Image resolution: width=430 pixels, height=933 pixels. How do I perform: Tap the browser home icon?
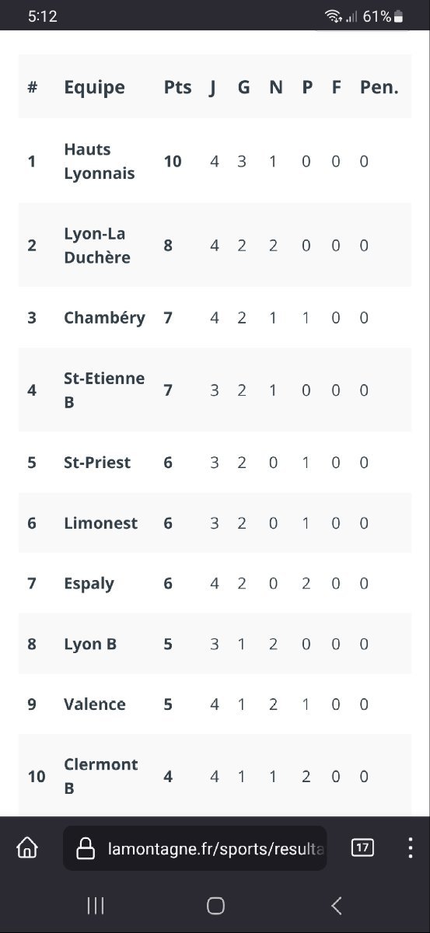coord(27,847)
